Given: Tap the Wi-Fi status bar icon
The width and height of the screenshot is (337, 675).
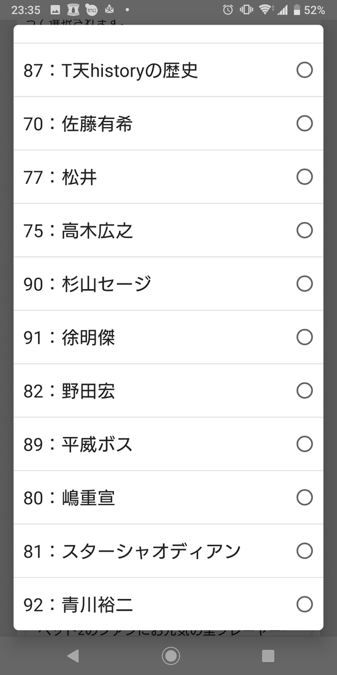Looking at the screenshot, I should tap(266, 9).
